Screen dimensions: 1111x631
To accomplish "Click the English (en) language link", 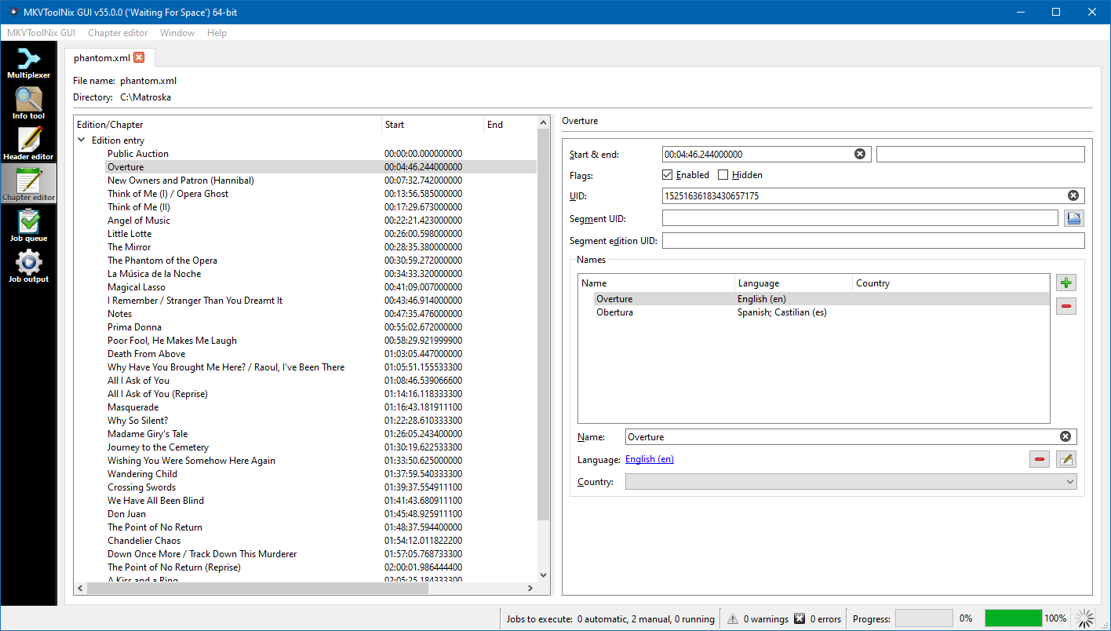I will (x=649, y=458).
